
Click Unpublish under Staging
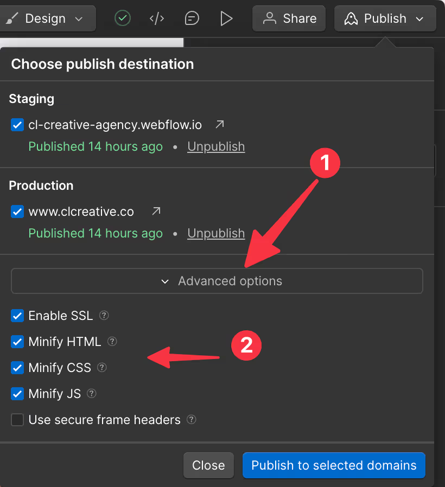tap(216, 146)
